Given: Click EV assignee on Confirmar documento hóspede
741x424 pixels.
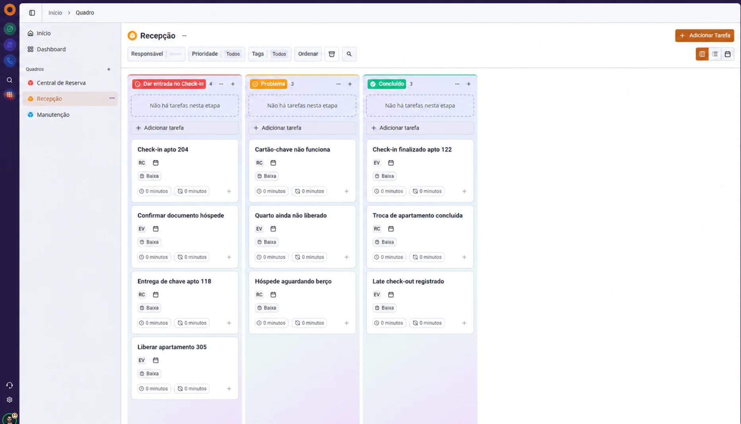Looking at the screenshot, I should coord(142,229).
